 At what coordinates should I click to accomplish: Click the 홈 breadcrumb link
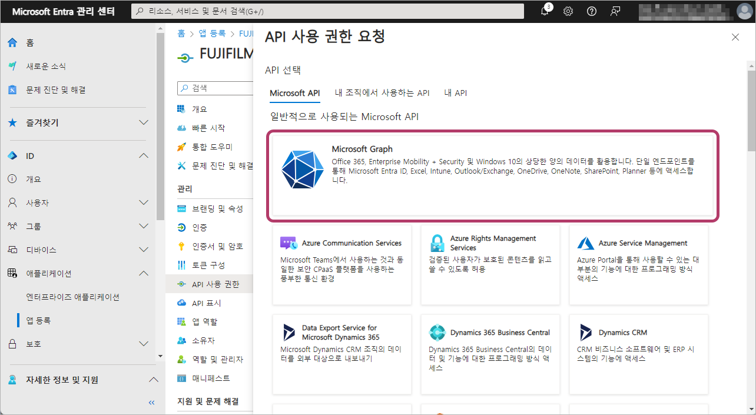pyautogui.click(x=181, y=34)
